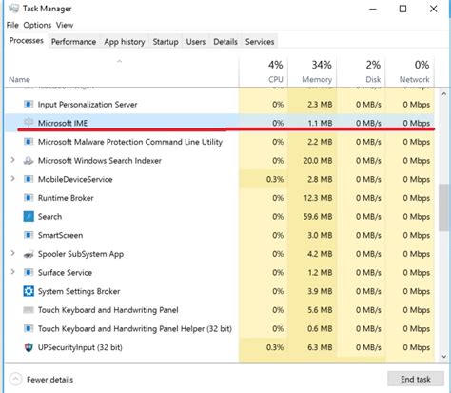Expand the Spooler SubSystem App group
This screenshot has height=393, width=451.
(12, 254)
